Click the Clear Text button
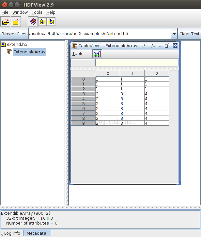201x237 pixels. 189,34
